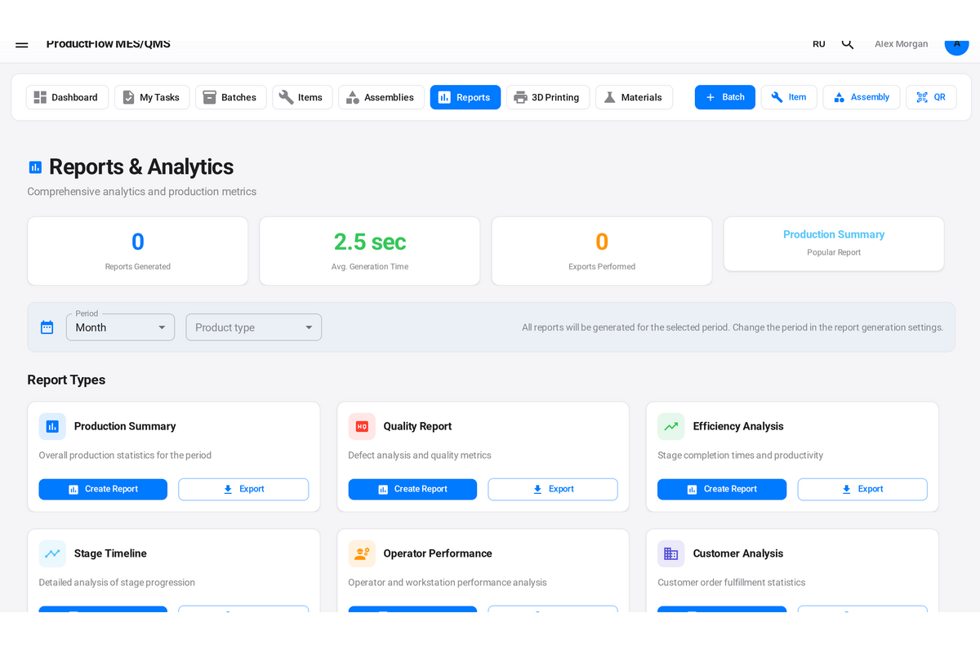
Task: Open the Period dropdown showing Month
Action: coord(120,326)
